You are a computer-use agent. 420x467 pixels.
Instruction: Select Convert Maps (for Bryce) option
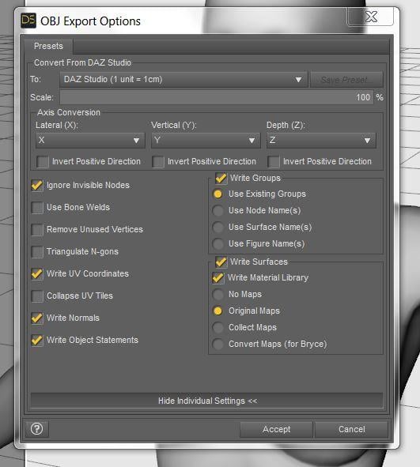(218, 345)
